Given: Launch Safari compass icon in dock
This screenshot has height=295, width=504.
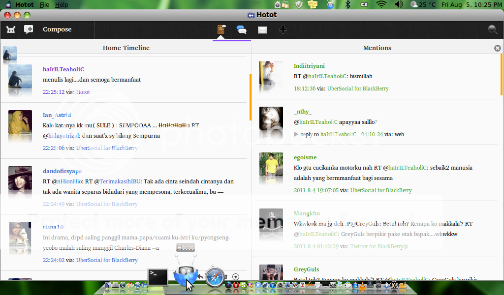Looking at the screenshot, I should pos(215,277).
